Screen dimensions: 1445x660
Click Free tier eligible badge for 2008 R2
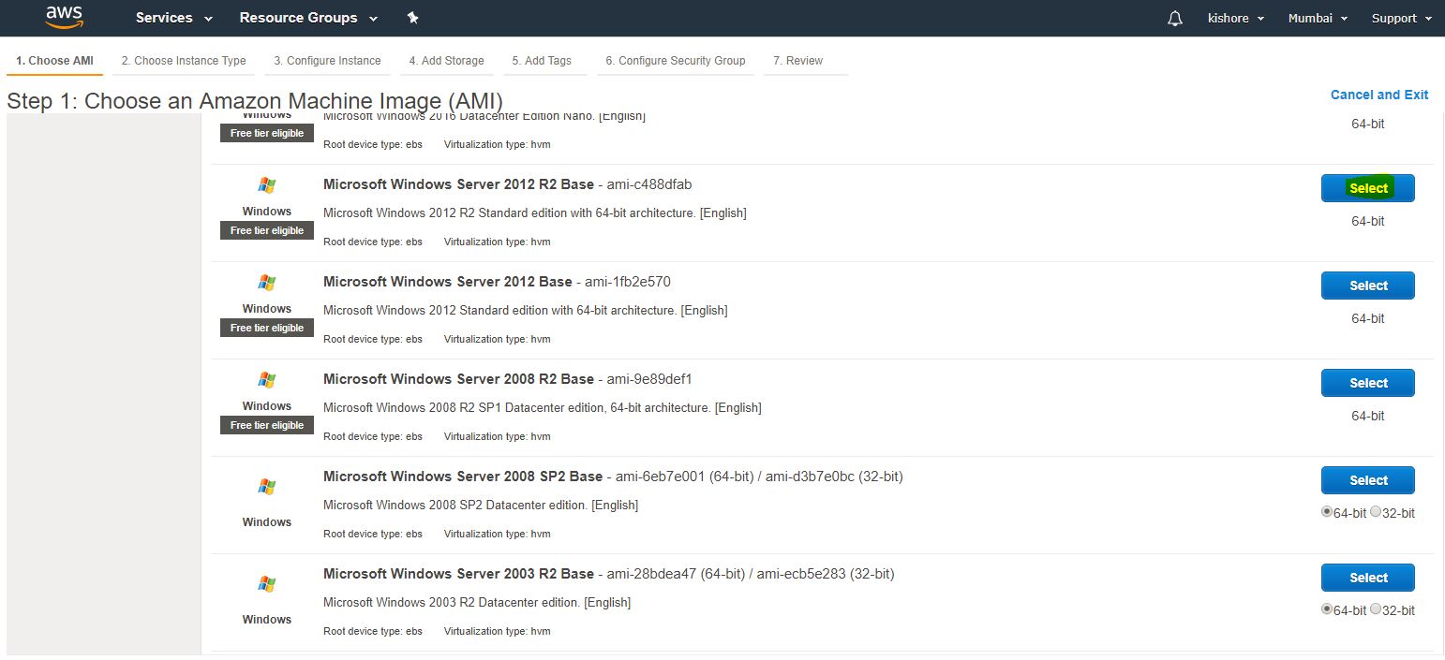pyautogui.click(x=267, y=425)
